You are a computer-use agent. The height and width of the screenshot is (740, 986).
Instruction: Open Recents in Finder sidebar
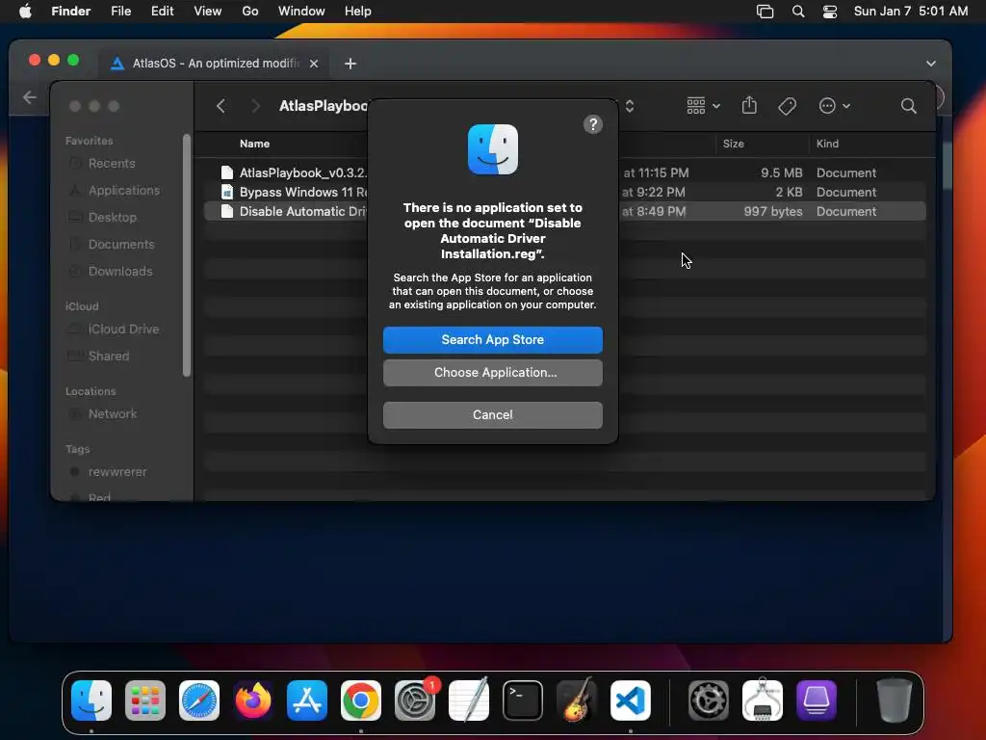[112, 164]
